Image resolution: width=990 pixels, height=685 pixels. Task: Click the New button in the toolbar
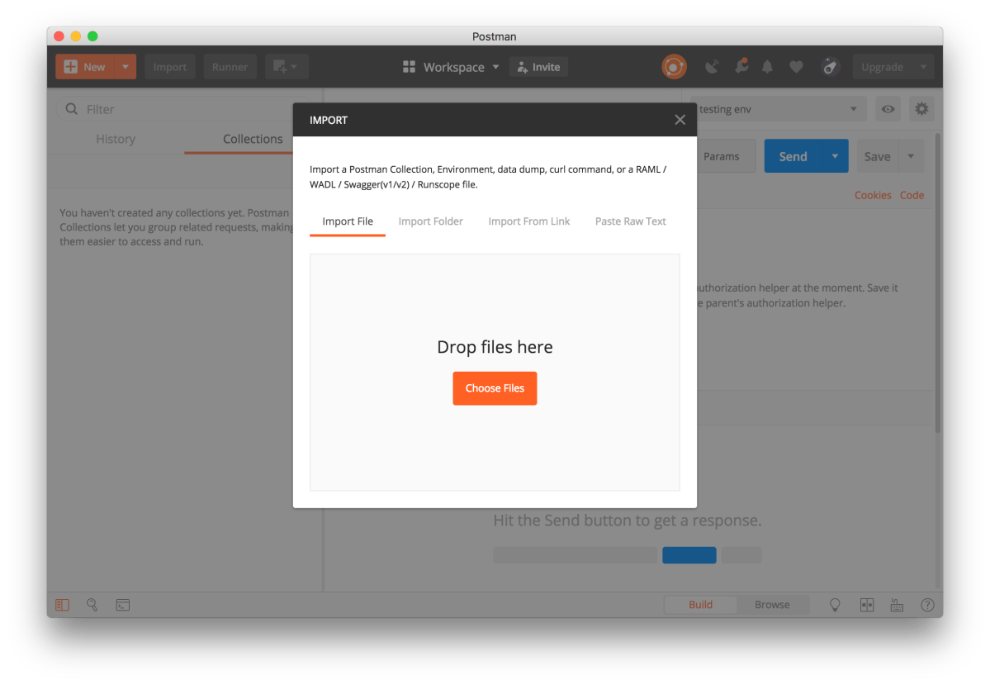click(84, 67)
